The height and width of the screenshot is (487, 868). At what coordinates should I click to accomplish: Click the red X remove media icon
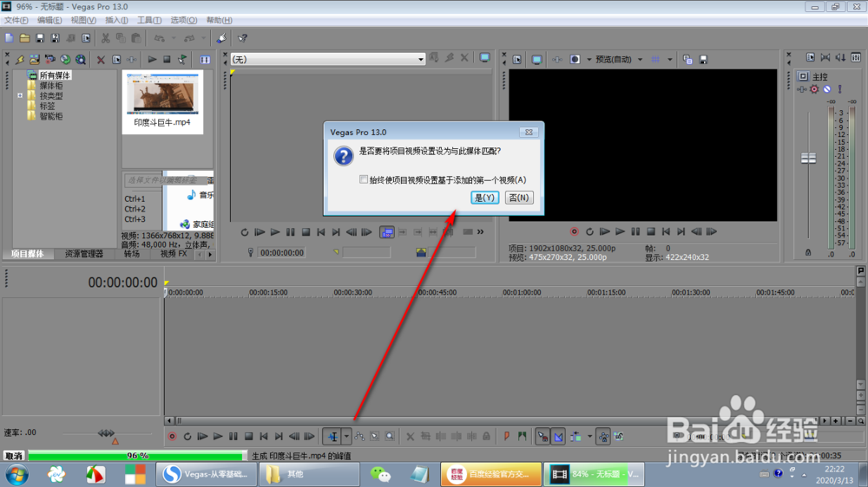pyautogui.click(x=101, y=59)
